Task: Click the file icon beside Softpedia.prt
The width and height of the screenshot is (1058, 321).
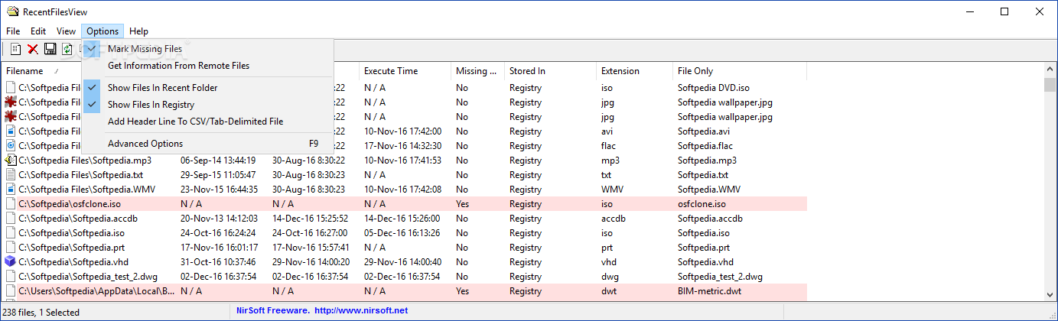Action: (x=11, y=248)
